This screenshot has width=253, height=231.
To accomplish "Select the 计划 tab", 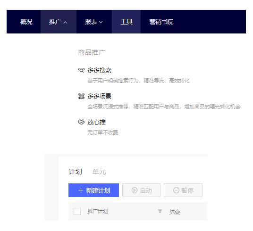I will (x=75, y=172).
